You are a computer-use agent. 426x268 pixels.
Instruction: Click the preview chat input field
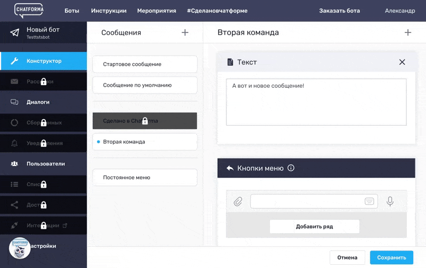pos(314,202)
